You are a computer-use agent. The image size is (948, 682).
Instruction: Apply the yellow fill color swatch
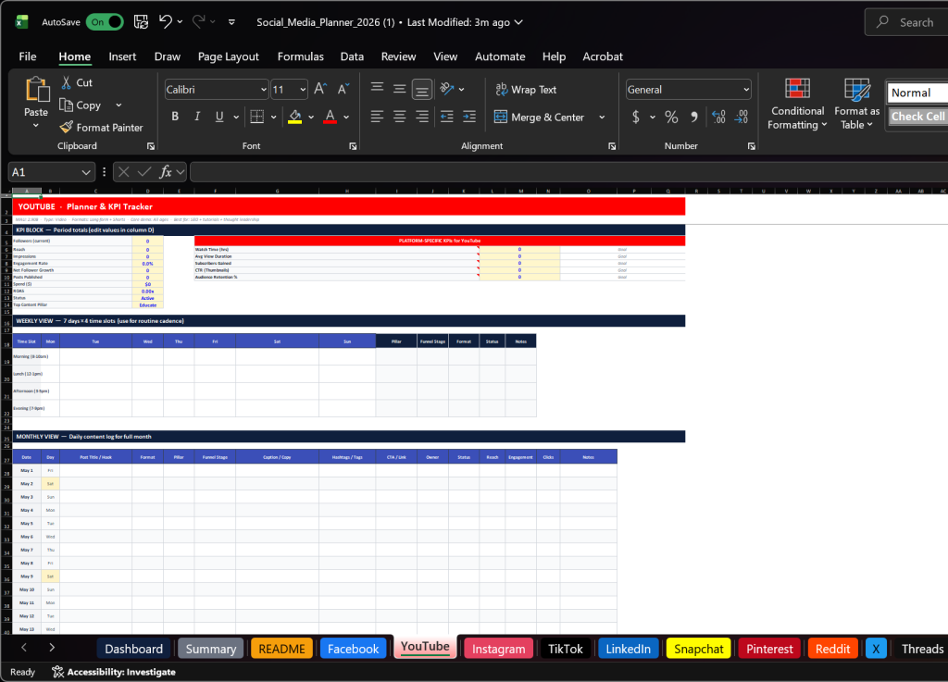click(x=295, y=118)
